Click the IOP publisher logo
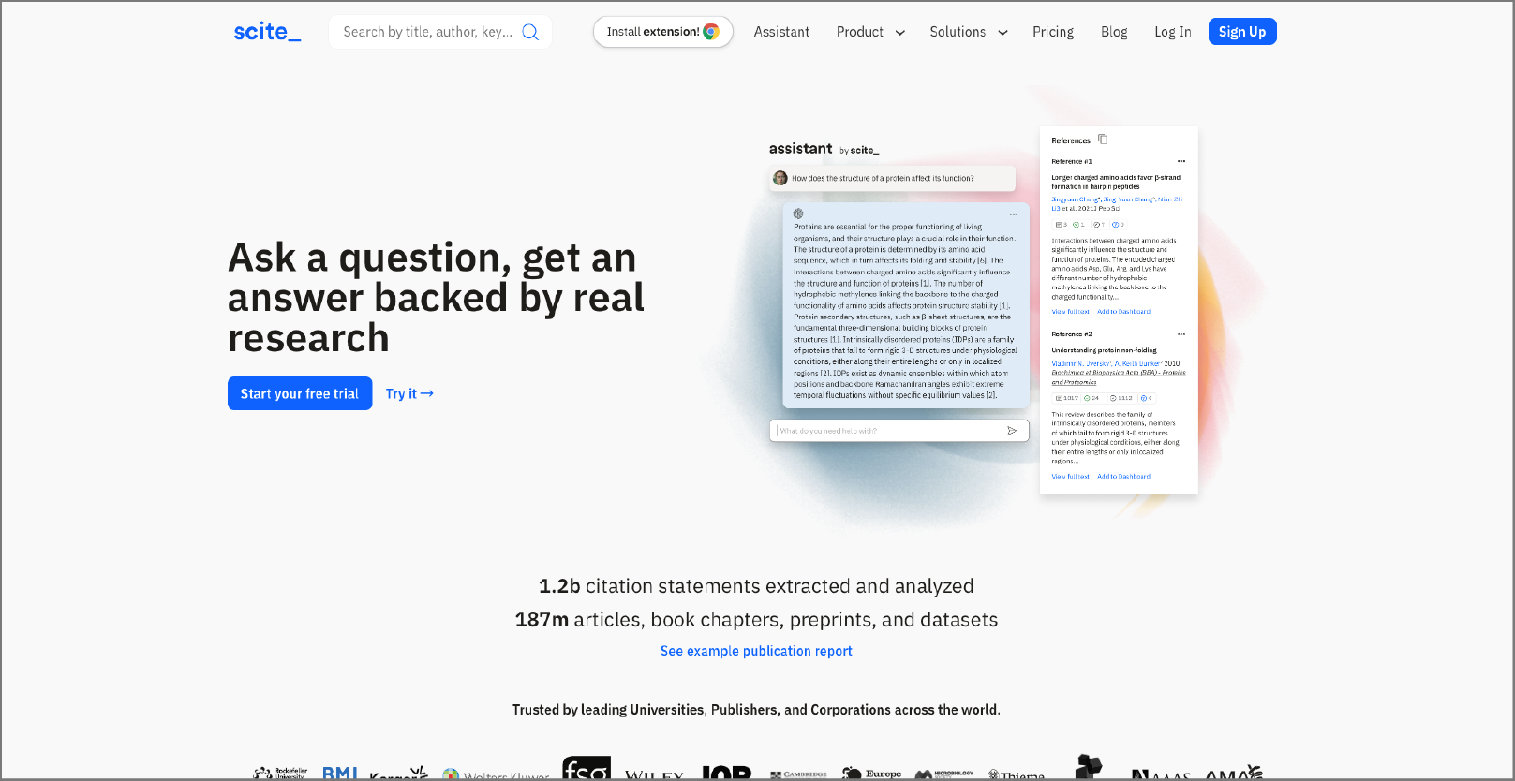Screen dimensions: 1515x781 click(x=727, y=773)
